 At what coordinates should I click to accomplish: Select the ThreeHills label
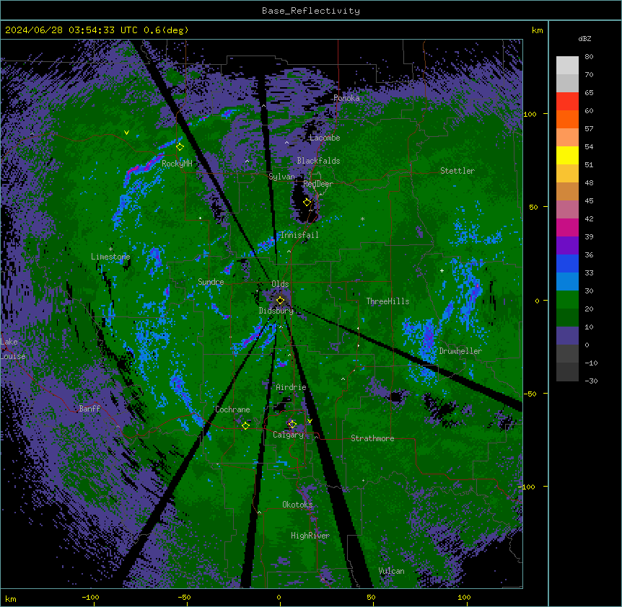[387, 301]
